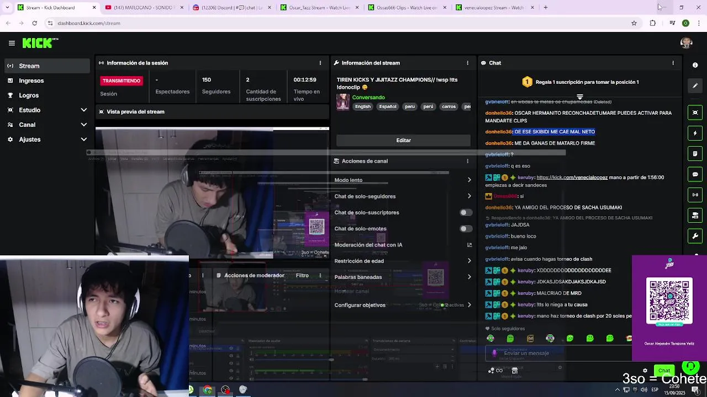Open the hamburger menu beside Kick logo
This screenshot has width=707, height=397.
coord(12,43)
